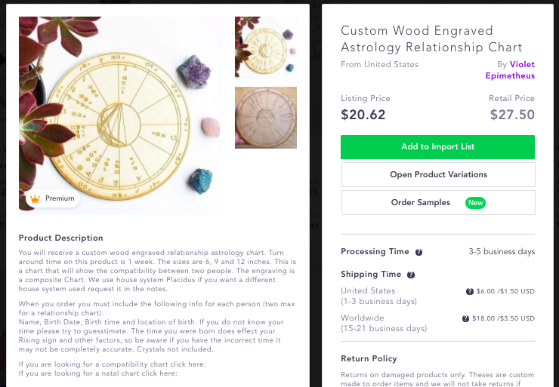559x387 pixels.
Task: Click the $20.62 listing price
Action: [x=363, y=115]
